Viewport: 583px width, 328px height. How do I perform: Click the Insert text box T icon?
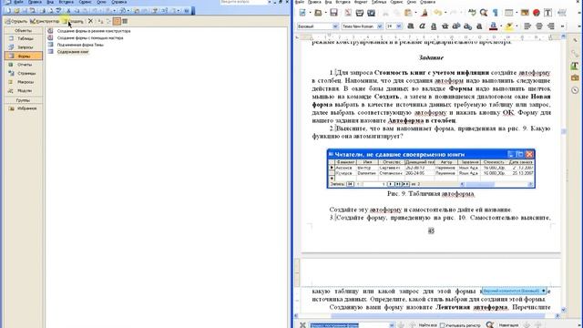pyautogui.click(x=547, y=13)
